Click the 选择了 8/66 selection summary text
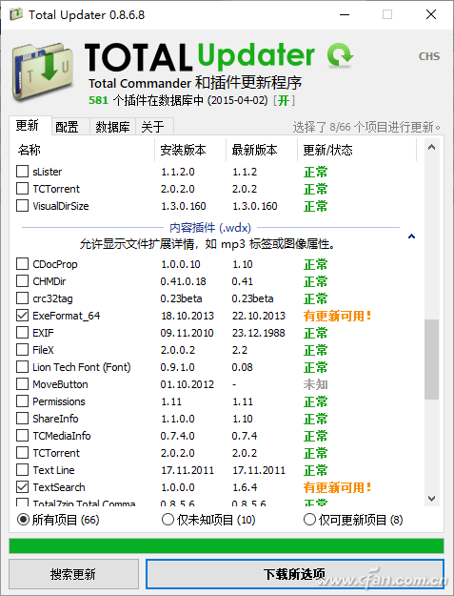The width and height of the screenshot is (454, 596). (x=366, y=127)
